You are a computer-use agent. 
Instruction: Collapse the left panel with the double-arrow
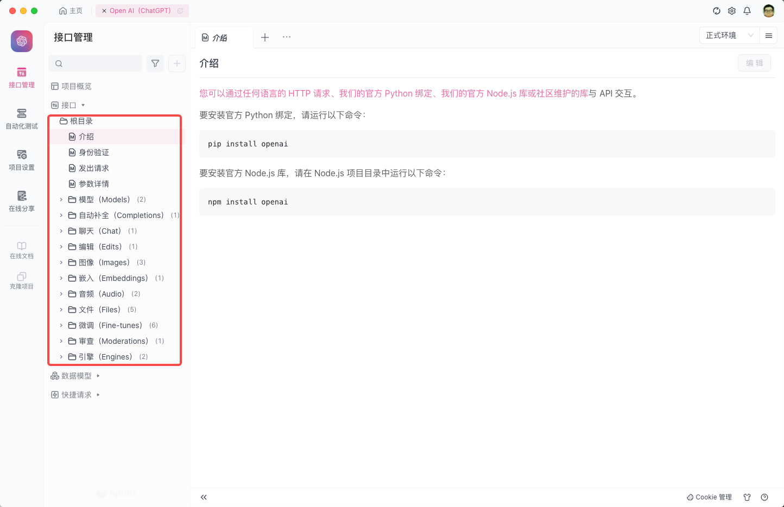[204, 497]
